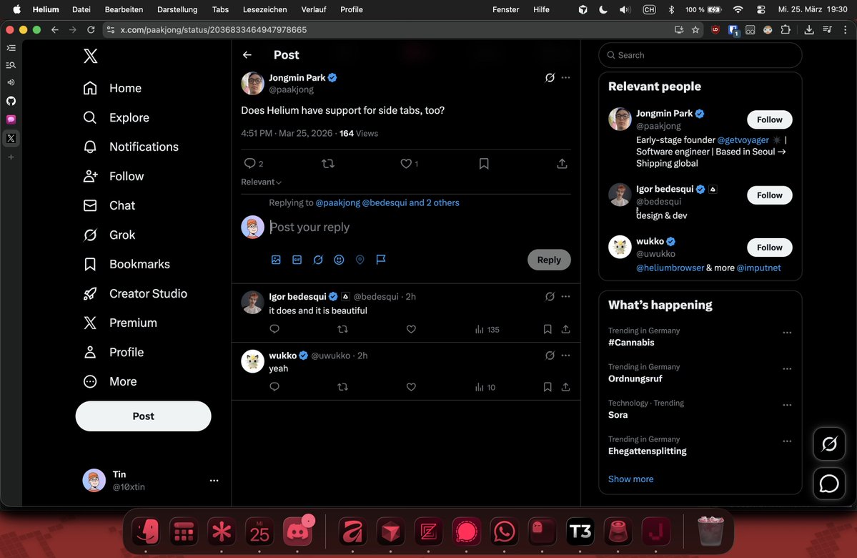
Task: Open Bookmarks in the sidebar
Action: pos(127,264)
